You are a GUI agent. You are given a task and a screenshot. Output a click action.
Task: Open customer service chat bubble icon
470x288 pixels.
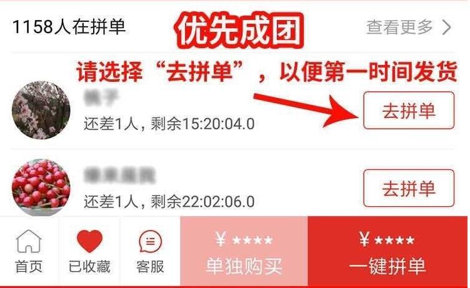[151, 241]
